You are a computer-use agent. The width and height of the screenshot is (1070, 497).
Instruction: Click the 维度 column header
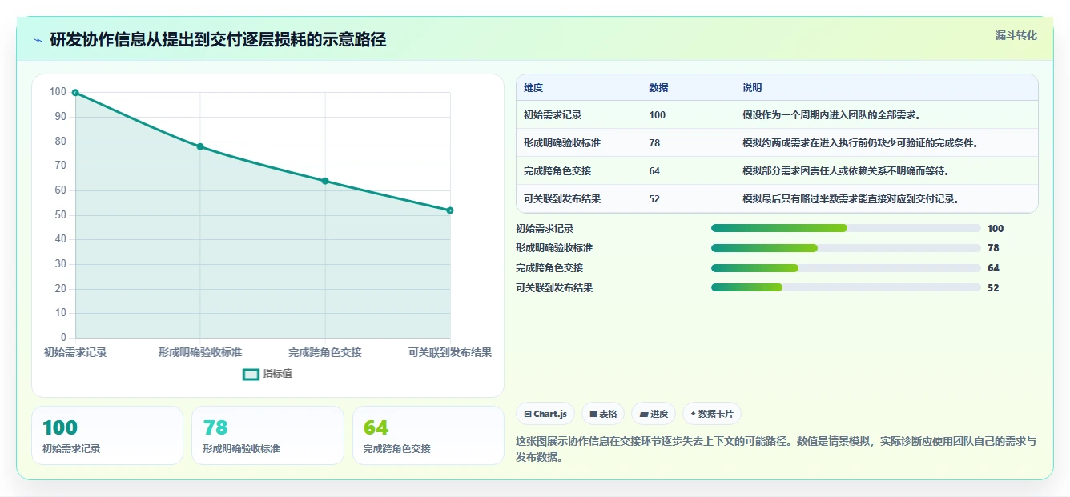tap(533, 88)
